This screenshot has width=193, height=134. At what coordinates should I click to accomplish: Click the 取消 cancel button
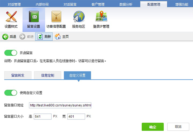tap(178, 127)
